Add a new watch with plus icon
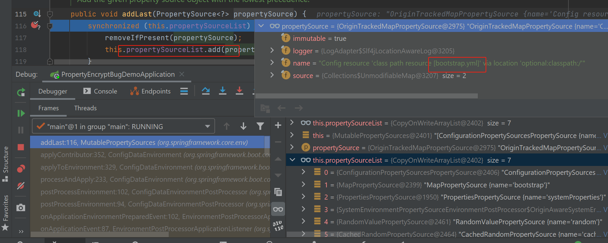This screenshot has height=243, width=608. [x=278, y=125]
